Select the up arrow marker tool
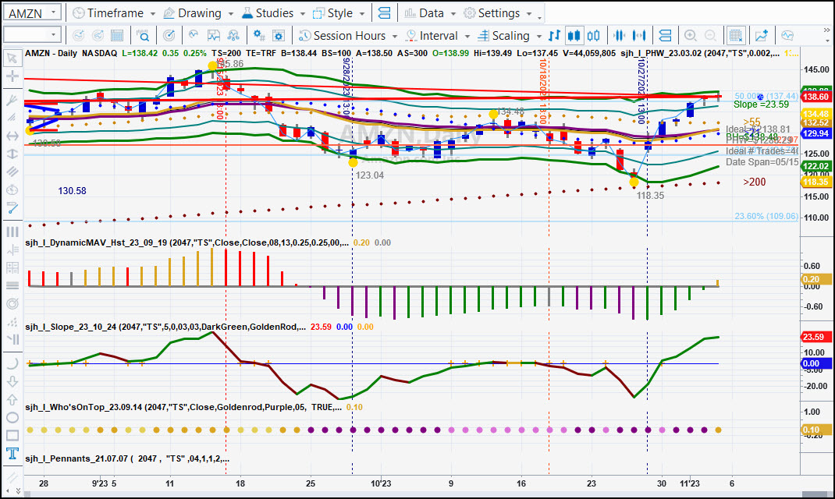Image resolution: width=835 pixels, height=499 pixels. point(12,399)
